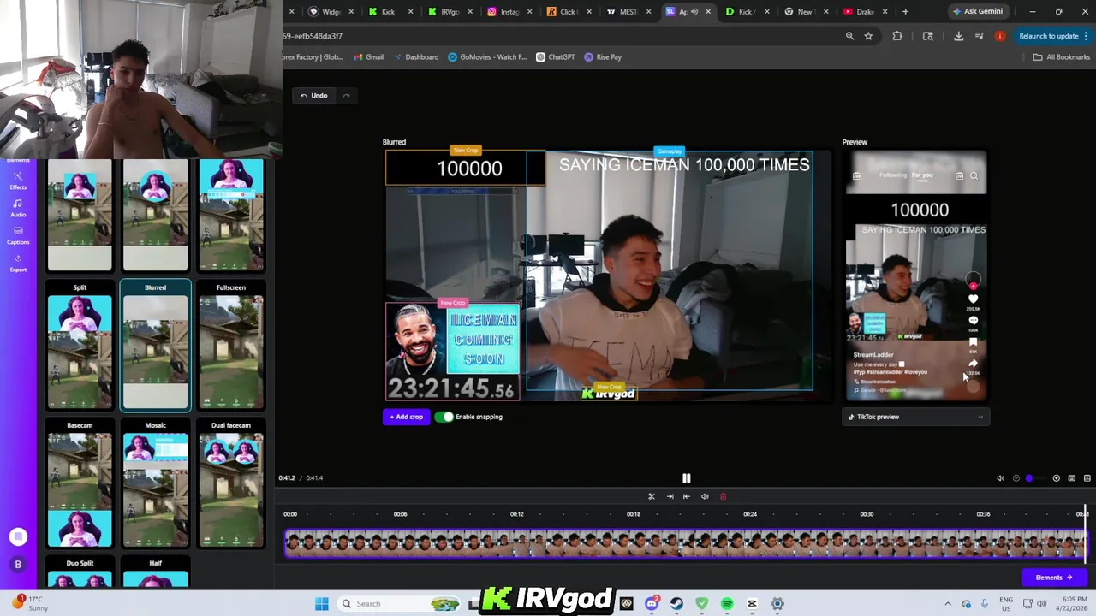The width and height of the screenshot is (1096, 616).
Task: Click the trim-to-end arrow icon
Action: [x=670, y=496]
